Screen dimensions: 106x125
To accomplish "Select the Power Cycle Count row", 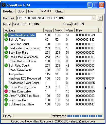I will click(x=53, y=70).
